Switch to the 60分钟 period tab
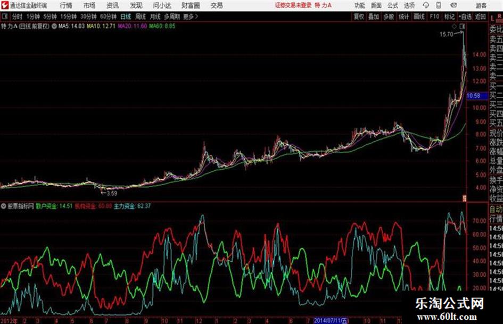 click(x=108, y=16)
